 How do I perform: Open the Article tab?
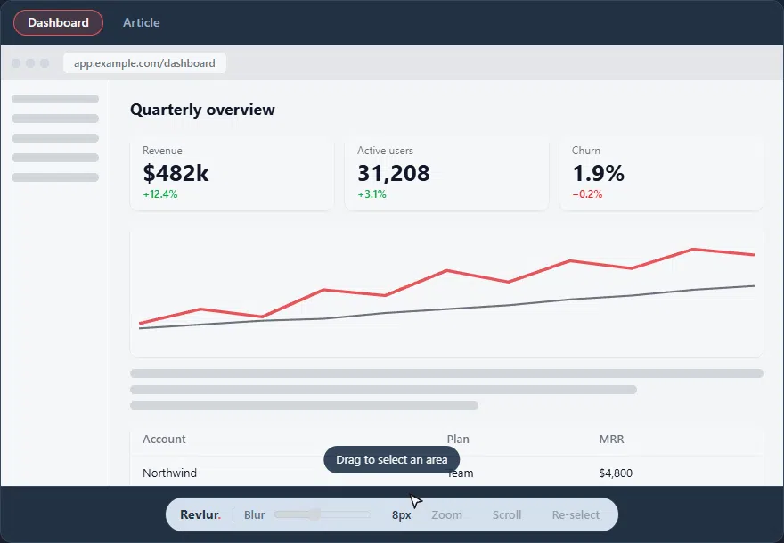coord(142,22)
